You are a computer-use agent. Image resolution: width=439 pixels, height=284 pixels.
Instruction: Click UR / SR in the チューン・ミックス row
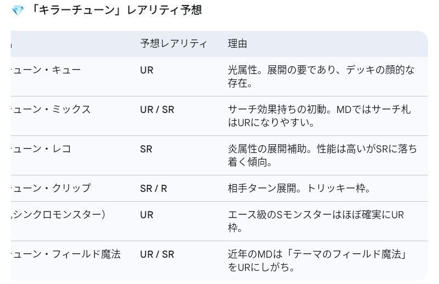pos(157,109)
